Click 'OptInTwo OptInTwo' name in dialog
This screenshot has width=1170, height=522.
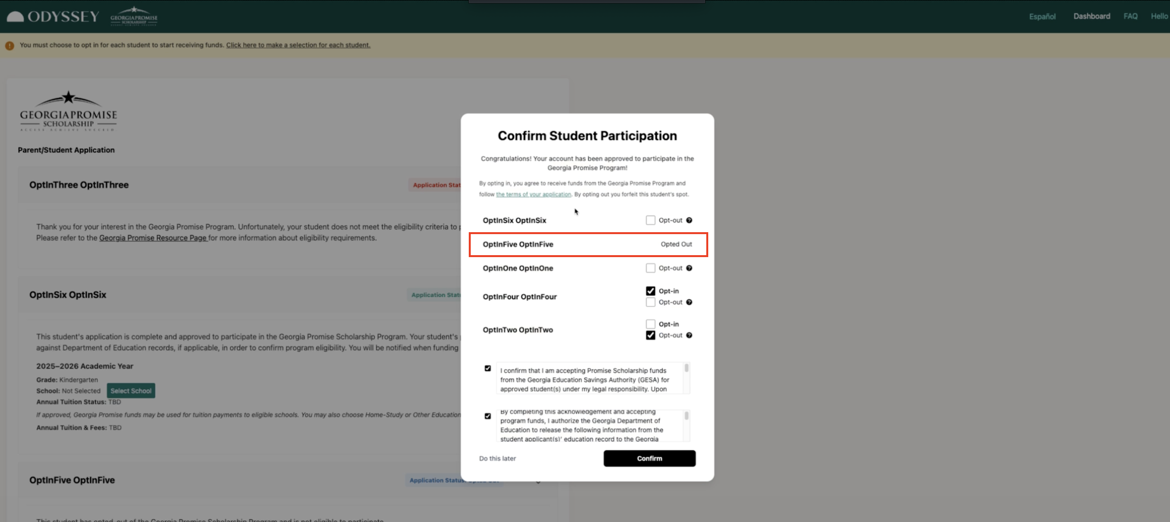518,330
